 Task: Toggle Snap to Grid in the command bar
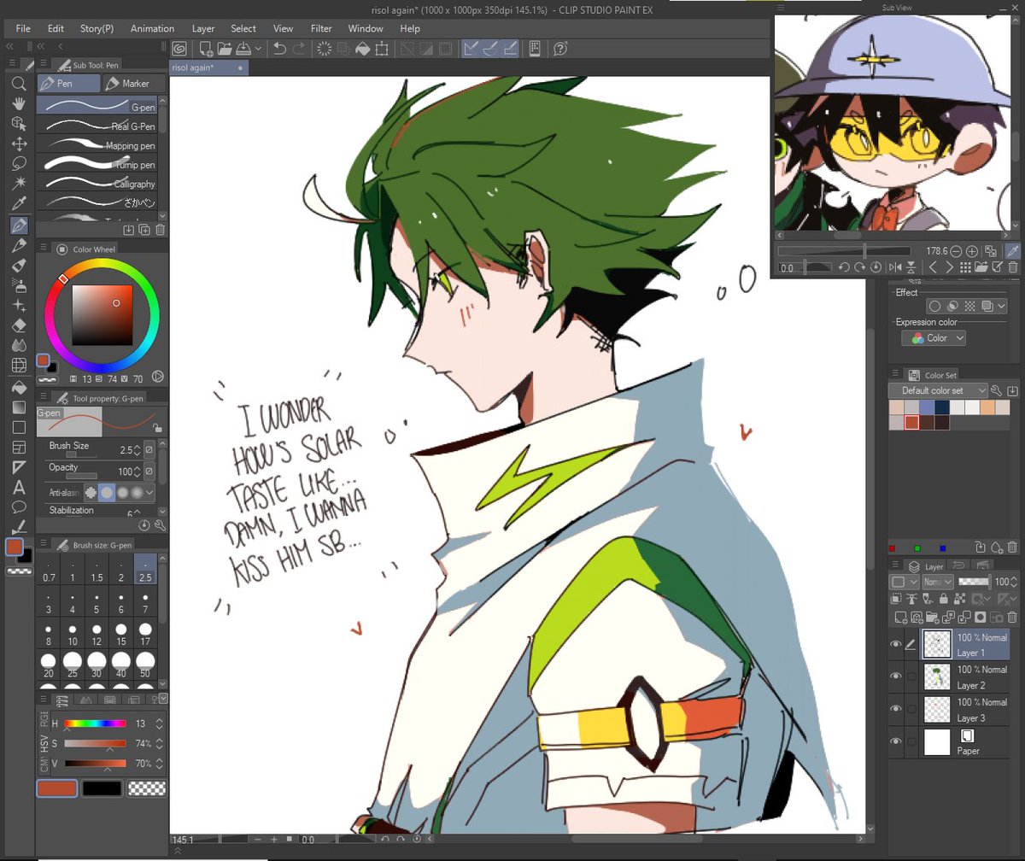pos(510,49)
